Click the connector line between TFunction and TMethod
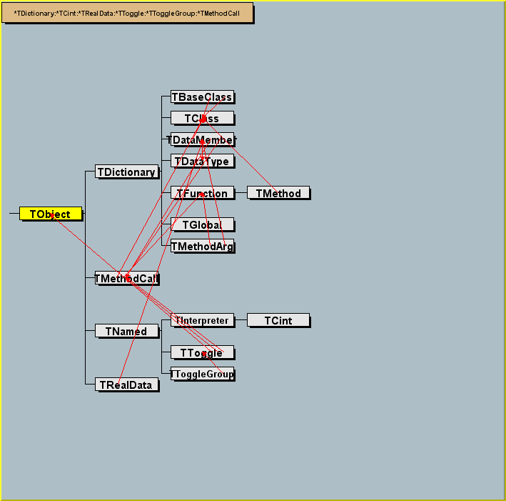 (x=241, y=193)
